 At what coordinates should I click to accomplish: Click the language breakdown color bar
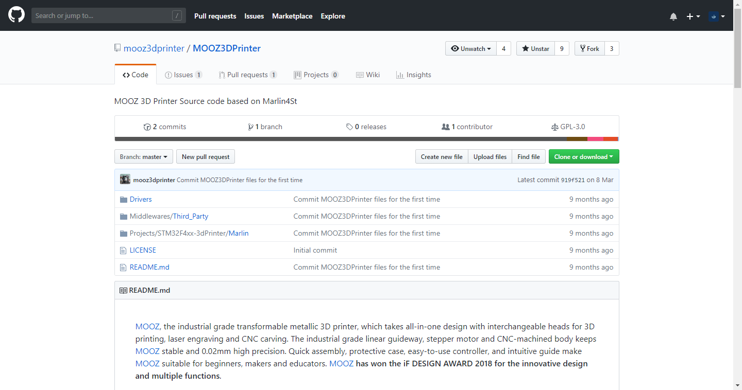point(366,139)
